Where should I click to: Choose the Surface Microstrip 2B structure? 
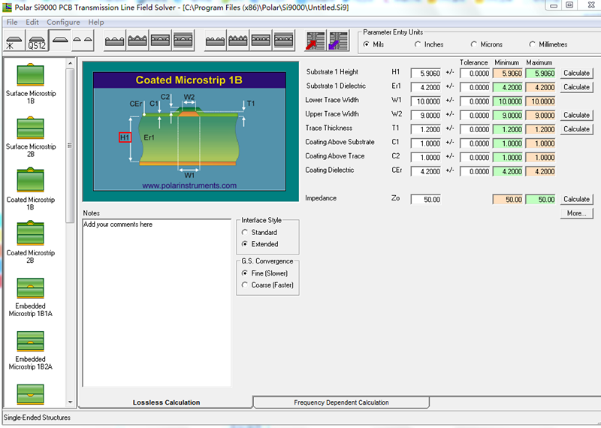pos(31,137)
